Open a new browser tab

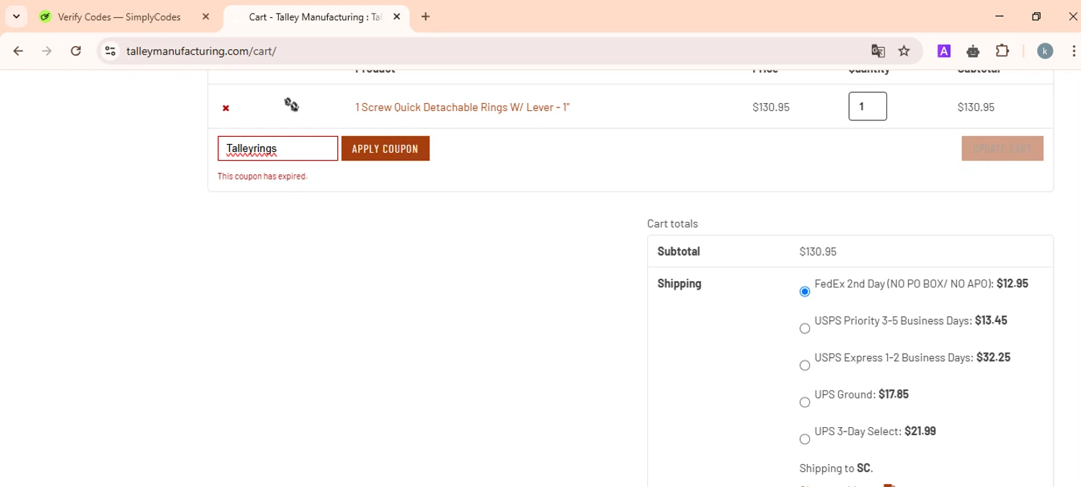pos(426,17)
